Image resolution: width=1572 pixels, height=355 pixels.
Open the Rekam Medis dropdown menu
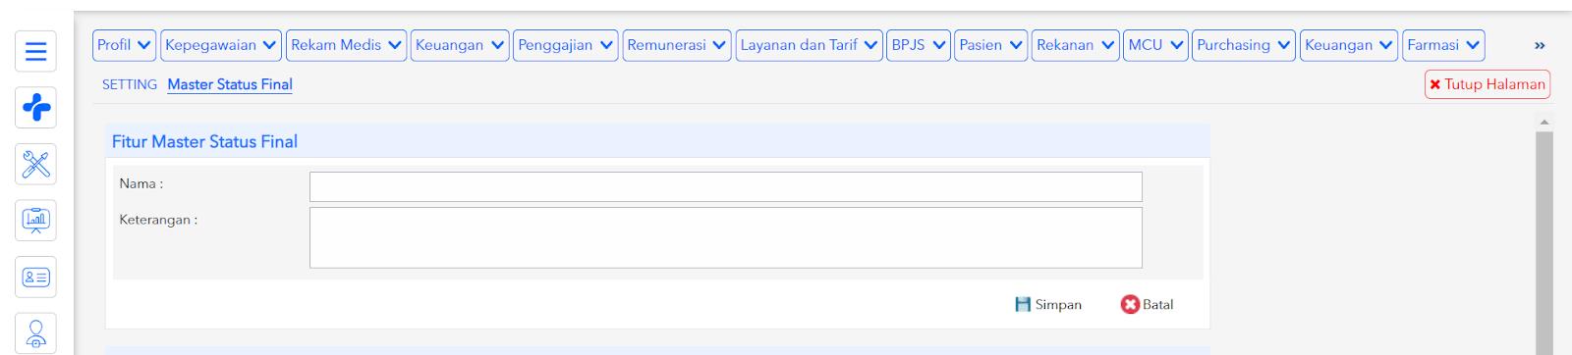point(346,45)
